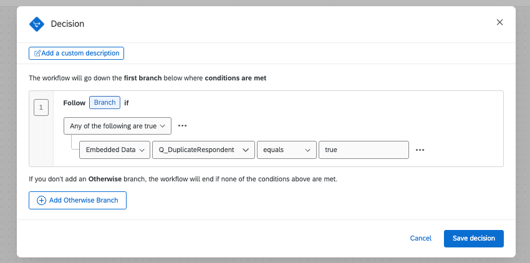Click the chevron arrow on the Embedded Data dropdown
The width and height of the screenshot is (530, 263).
click(x=142, y=150)
